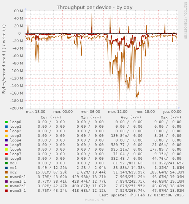Click the 'Bytes/second read (-) / write (+)' axis title

click(x=4, y=59)
